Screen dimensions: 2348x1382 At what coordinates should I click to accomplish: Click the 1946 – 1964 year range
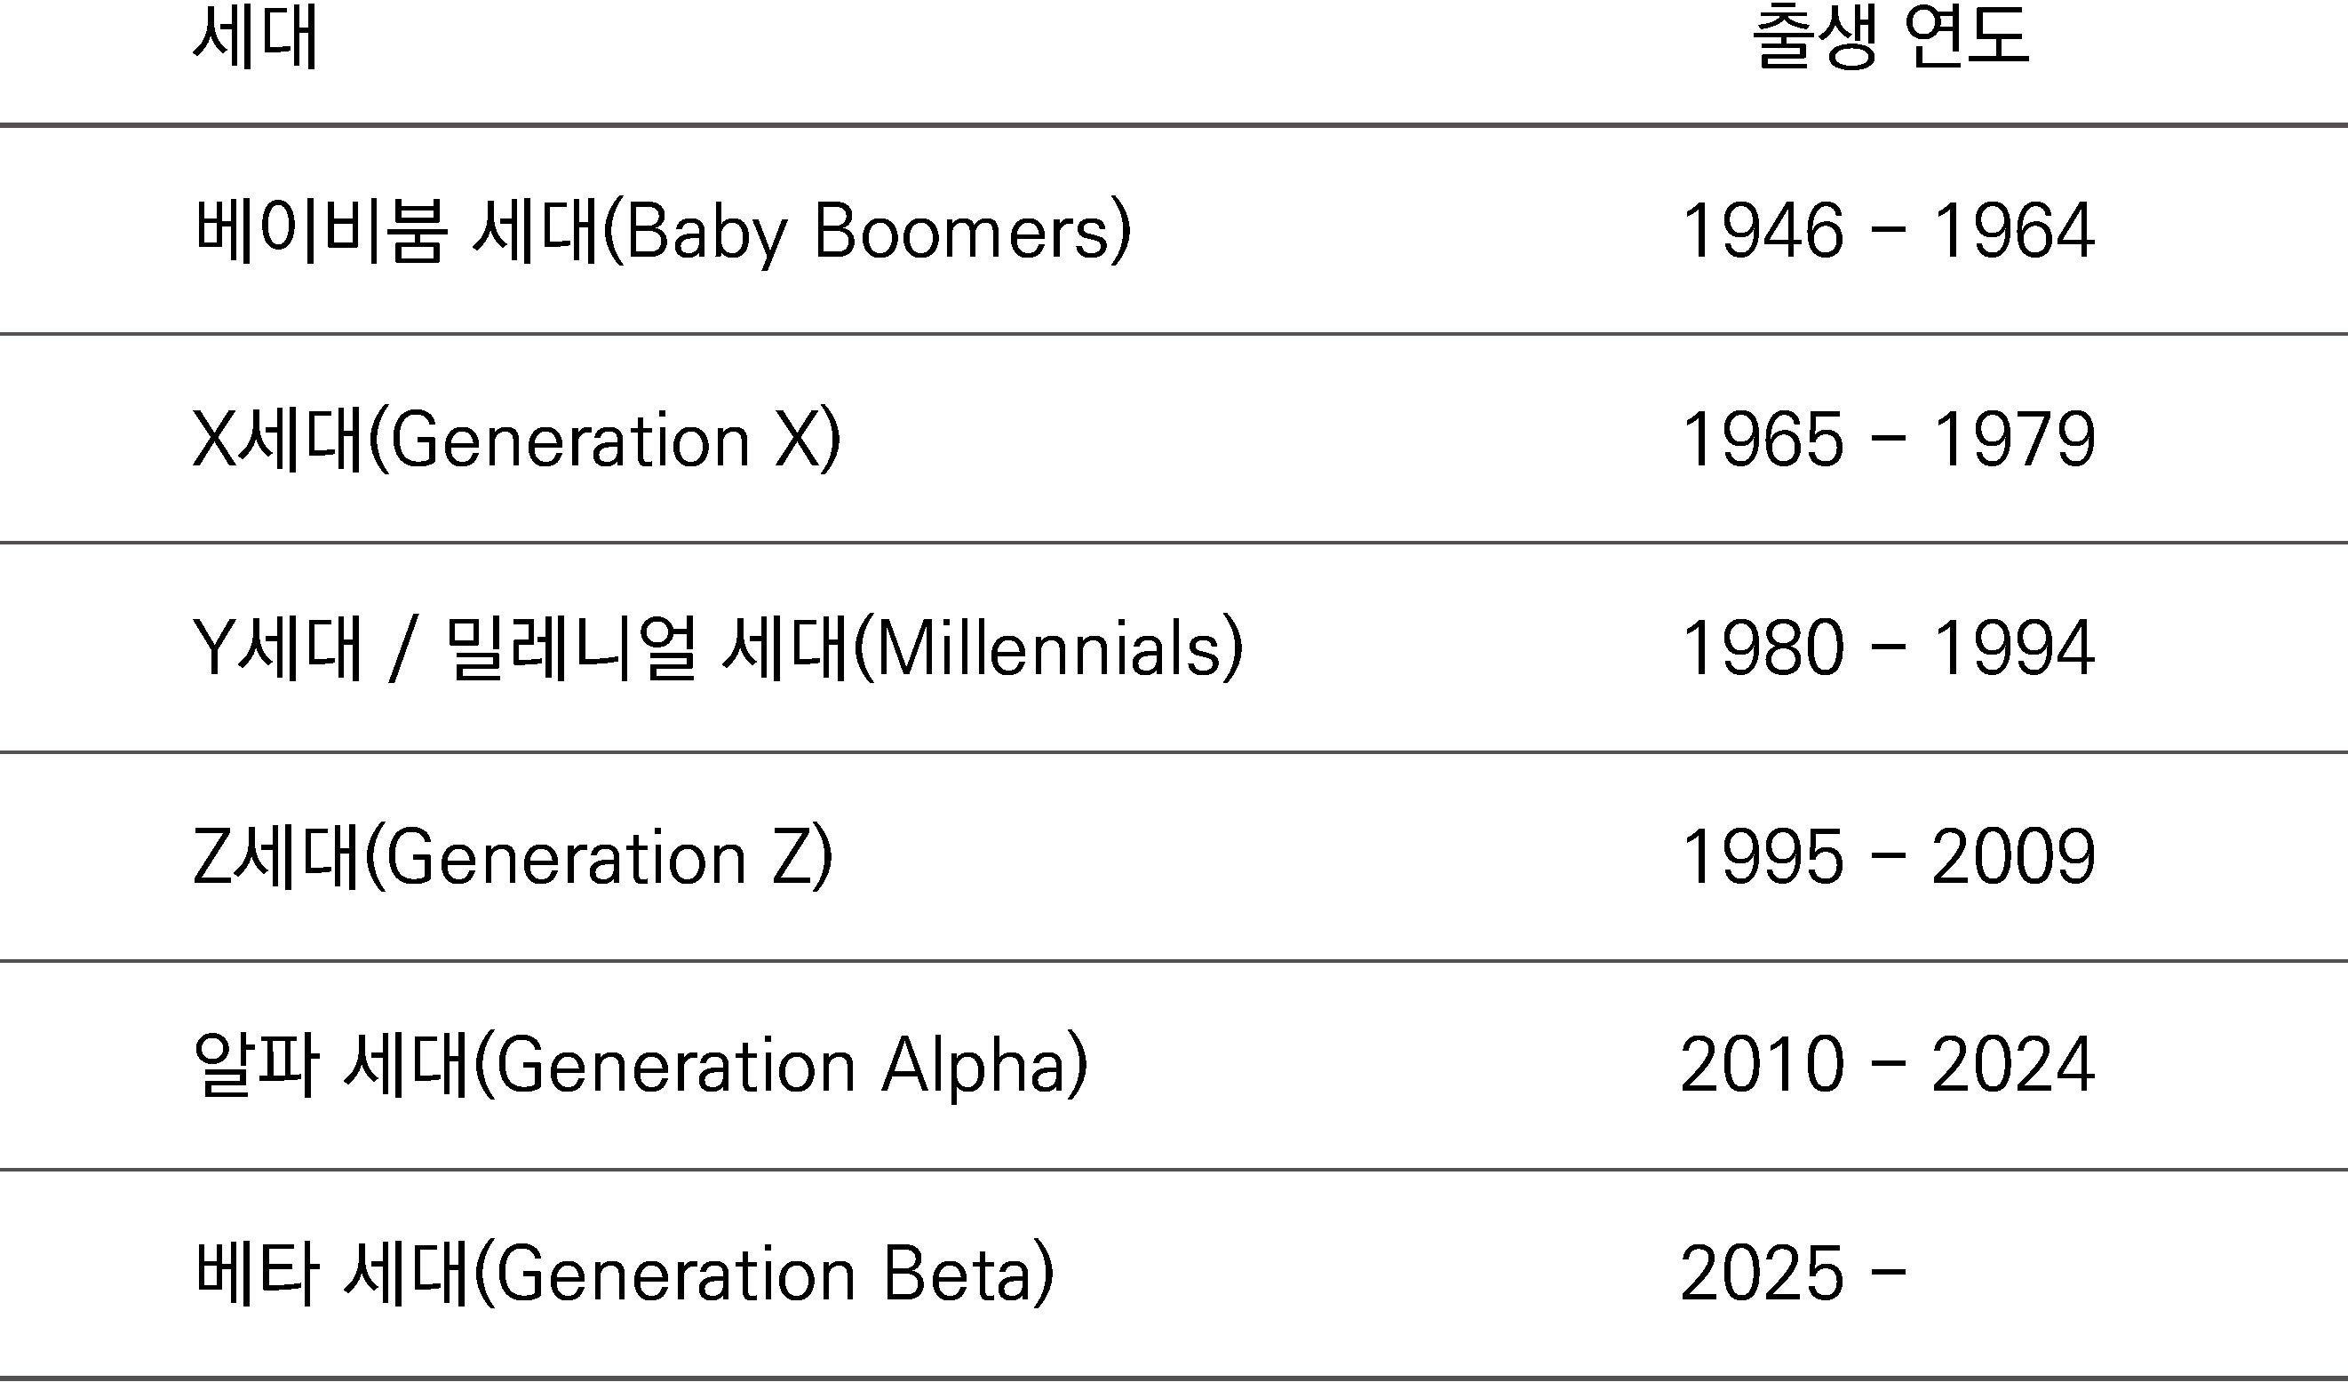point(1888,230)
